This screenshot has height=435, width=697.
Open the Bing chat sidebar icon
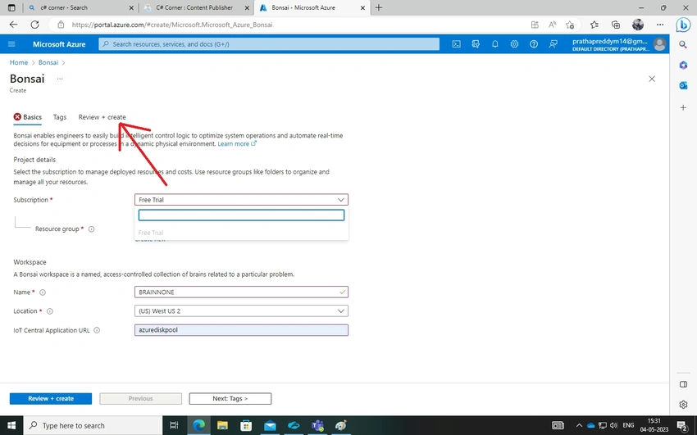683,25
